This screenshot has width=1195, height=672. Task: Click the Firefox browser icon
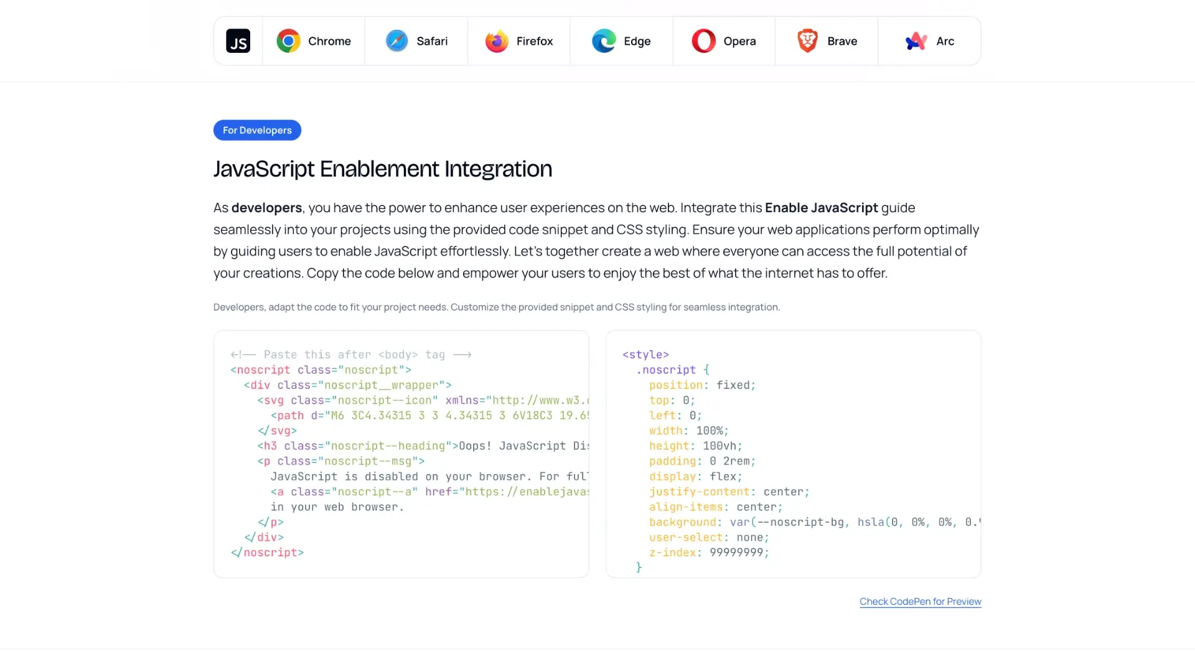(497, 40)
